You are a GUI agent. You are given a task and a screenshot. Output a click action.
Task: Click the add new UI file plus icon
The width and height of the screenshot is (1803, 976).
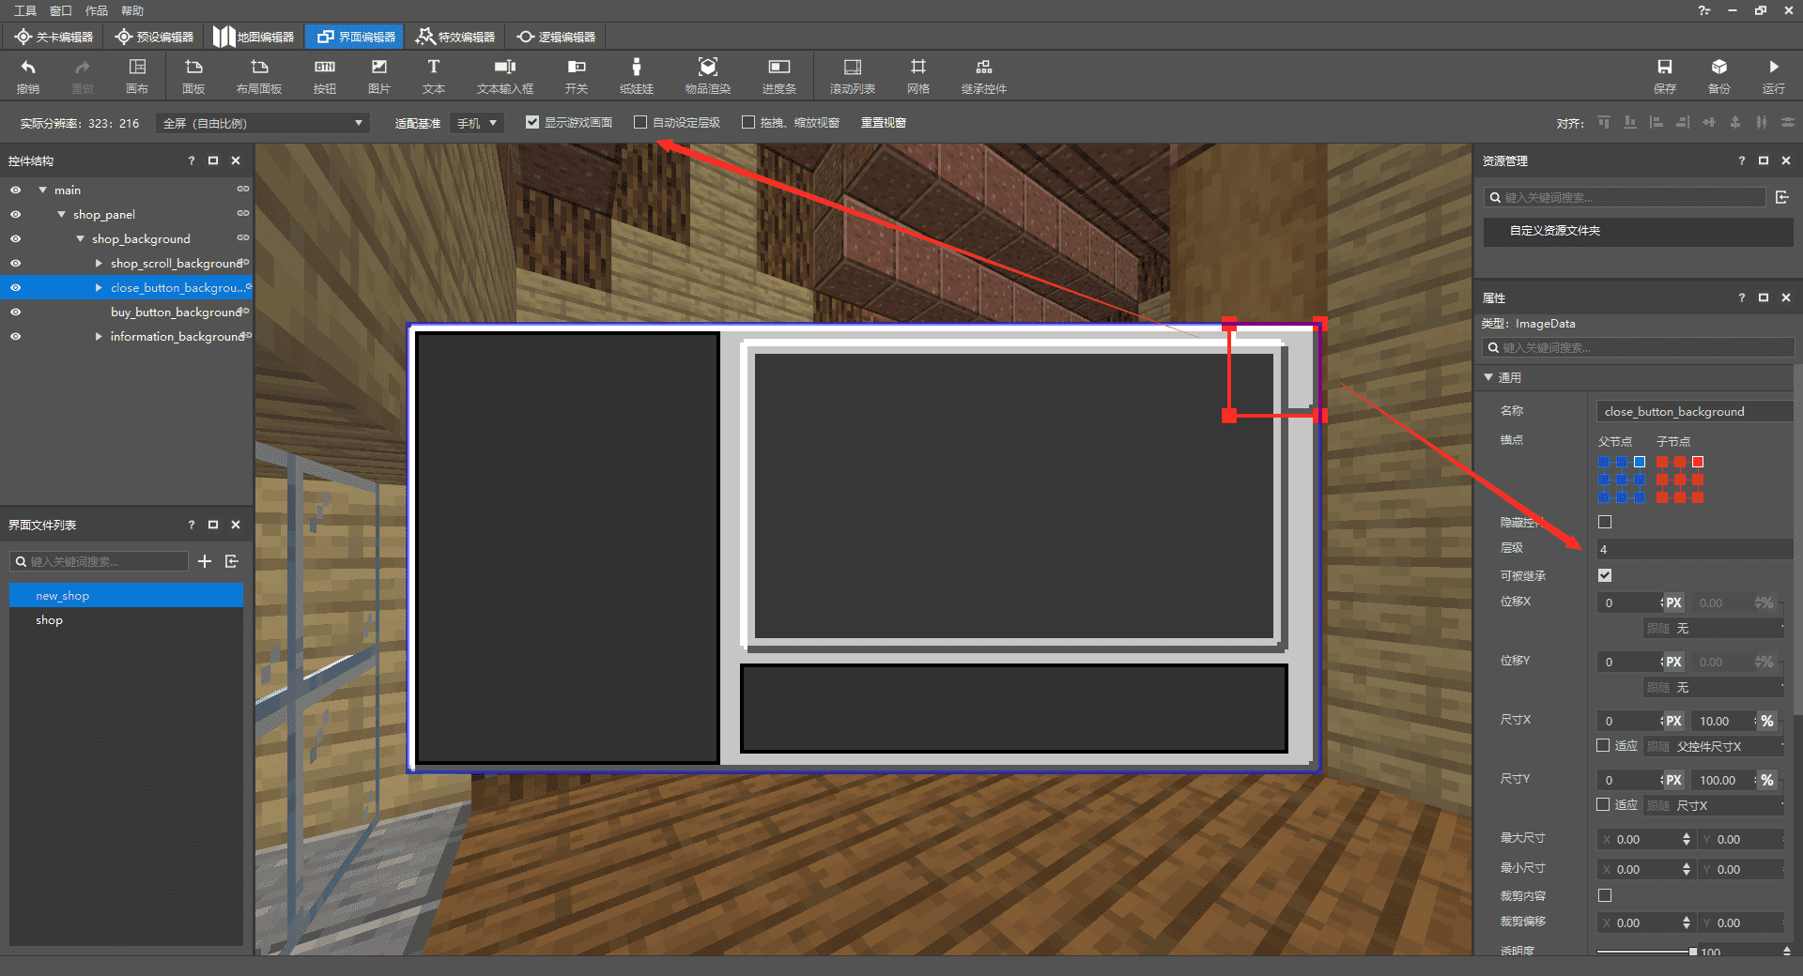pyautogui.click(x=205, y=561)
